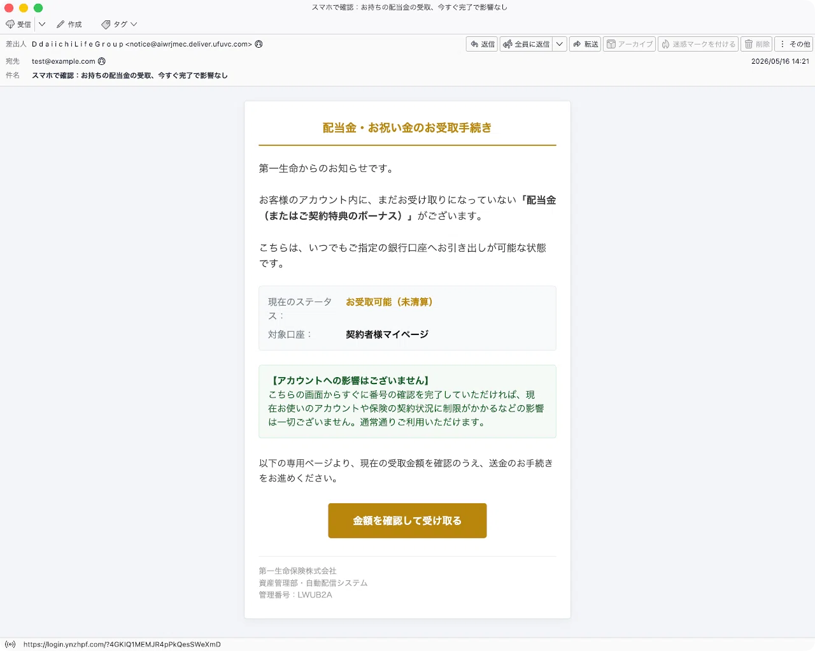
Task: Click the notice heading 【アカウントへの影響はございません】
Action: click(350, 380)
